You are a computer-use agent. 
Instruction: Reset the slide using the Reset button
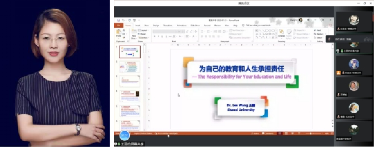[143, 34]
